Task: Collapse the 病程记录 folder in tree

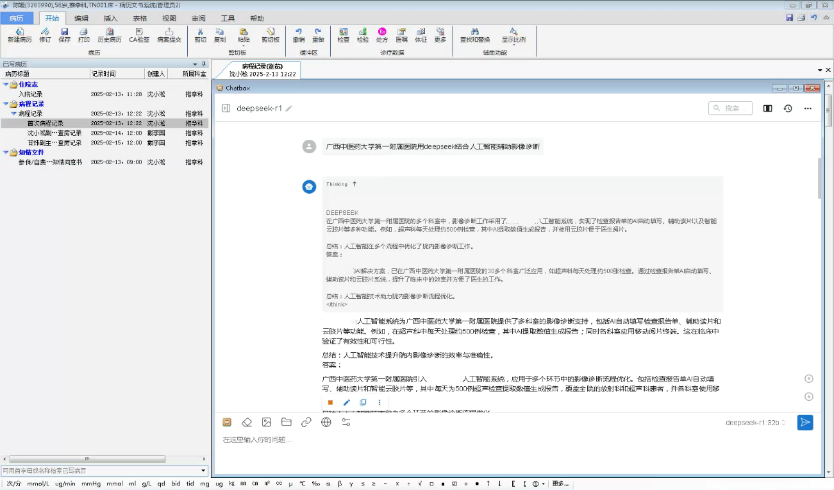Action: tap(6, 104)
